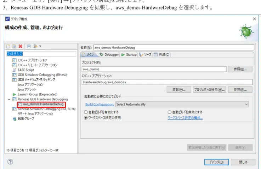Select 自動ビルドを無効にする radio button

[169, 112]
